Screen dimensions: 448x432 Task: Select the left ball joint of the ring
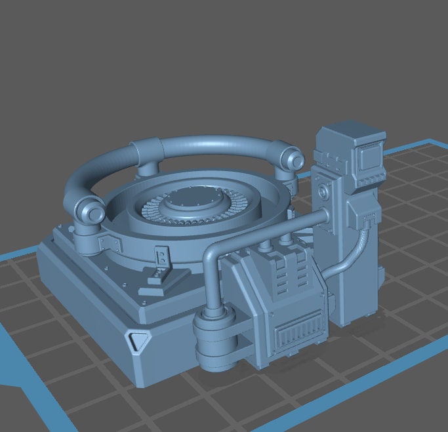(90, 212)
